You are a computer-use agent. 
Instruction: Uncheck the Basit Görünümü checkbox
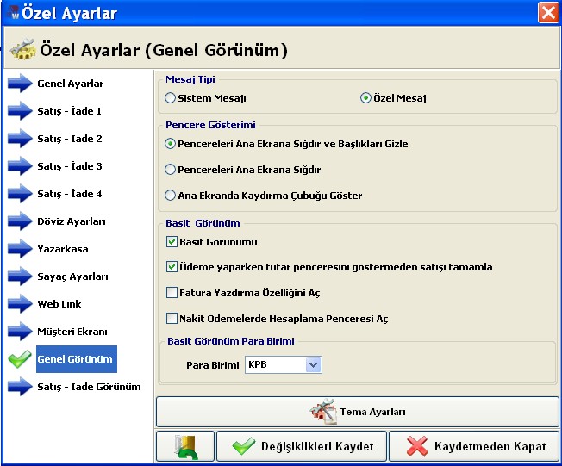tap(172, 242)
